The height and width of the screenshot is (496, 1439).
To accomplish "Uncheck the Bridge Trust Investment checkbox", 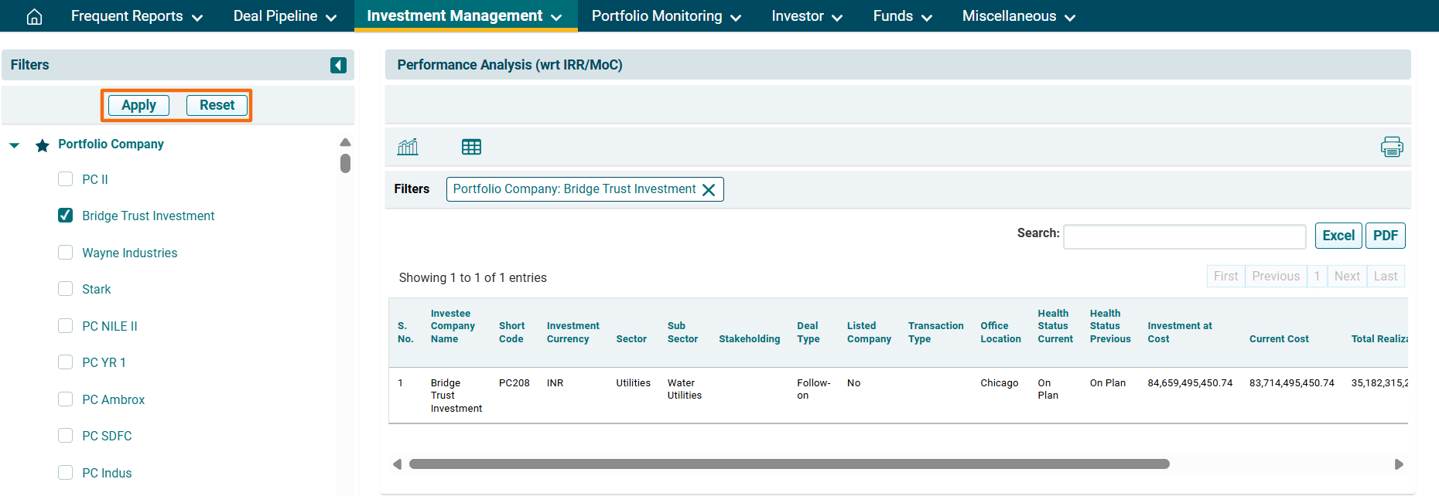I will click(66, 216).
